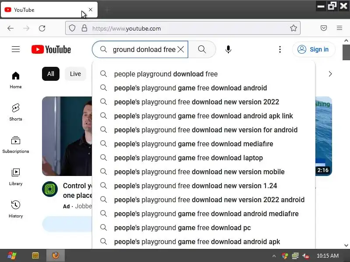Open file explorer from taskbar
The image size is (350, 262).
35,255
